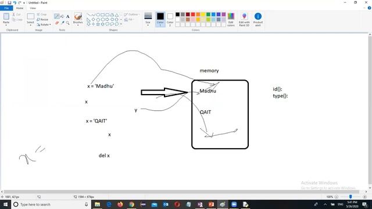Click the Save icon in title bar
Screen dimensions: 372x209
[9, 2]
